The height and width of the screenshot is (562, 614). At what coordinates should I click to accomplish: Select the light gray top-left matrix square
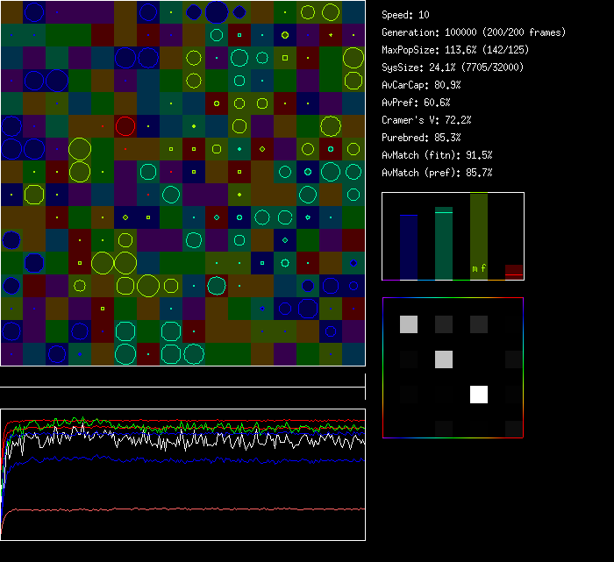(409, 324)
